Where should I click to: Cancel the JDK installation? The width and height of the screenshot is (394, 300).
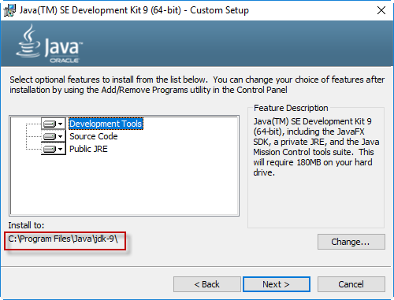(351, 284)
